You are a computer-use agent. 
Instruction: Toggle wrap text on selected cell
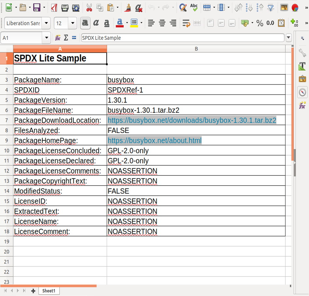click(x=186, y=23)
